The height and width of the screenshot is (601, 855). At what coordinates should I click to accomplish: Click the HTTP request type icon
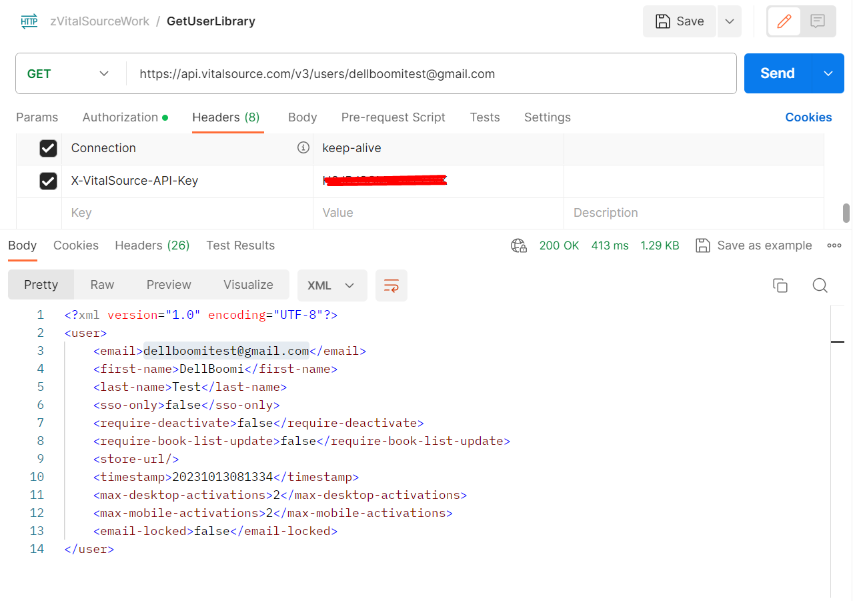(29, 21)
